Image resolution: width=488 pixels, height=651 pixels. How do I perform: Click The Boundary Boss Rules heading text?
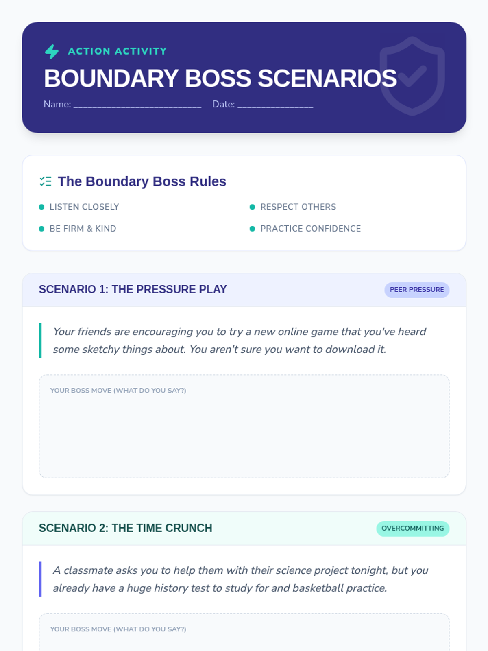click(142, 181)
